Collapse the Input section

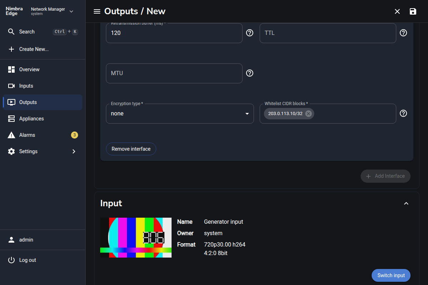coord(406,203)
